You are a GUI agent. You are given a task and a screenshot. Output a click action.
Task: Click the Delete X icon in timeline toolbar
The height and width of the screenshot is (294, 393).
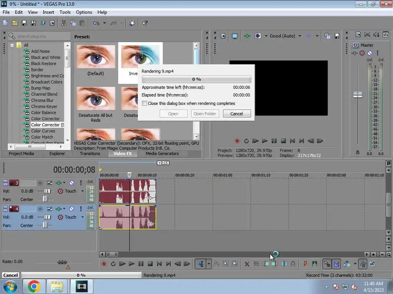click(x=247, y=264)
